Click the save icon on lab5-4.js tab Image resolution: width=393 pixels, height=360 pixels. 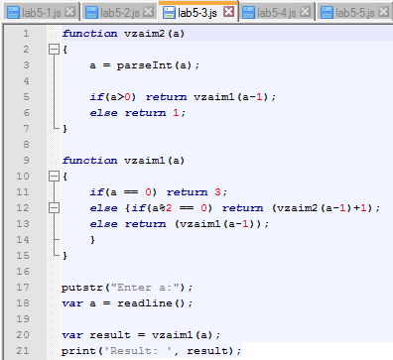[248, 13]
